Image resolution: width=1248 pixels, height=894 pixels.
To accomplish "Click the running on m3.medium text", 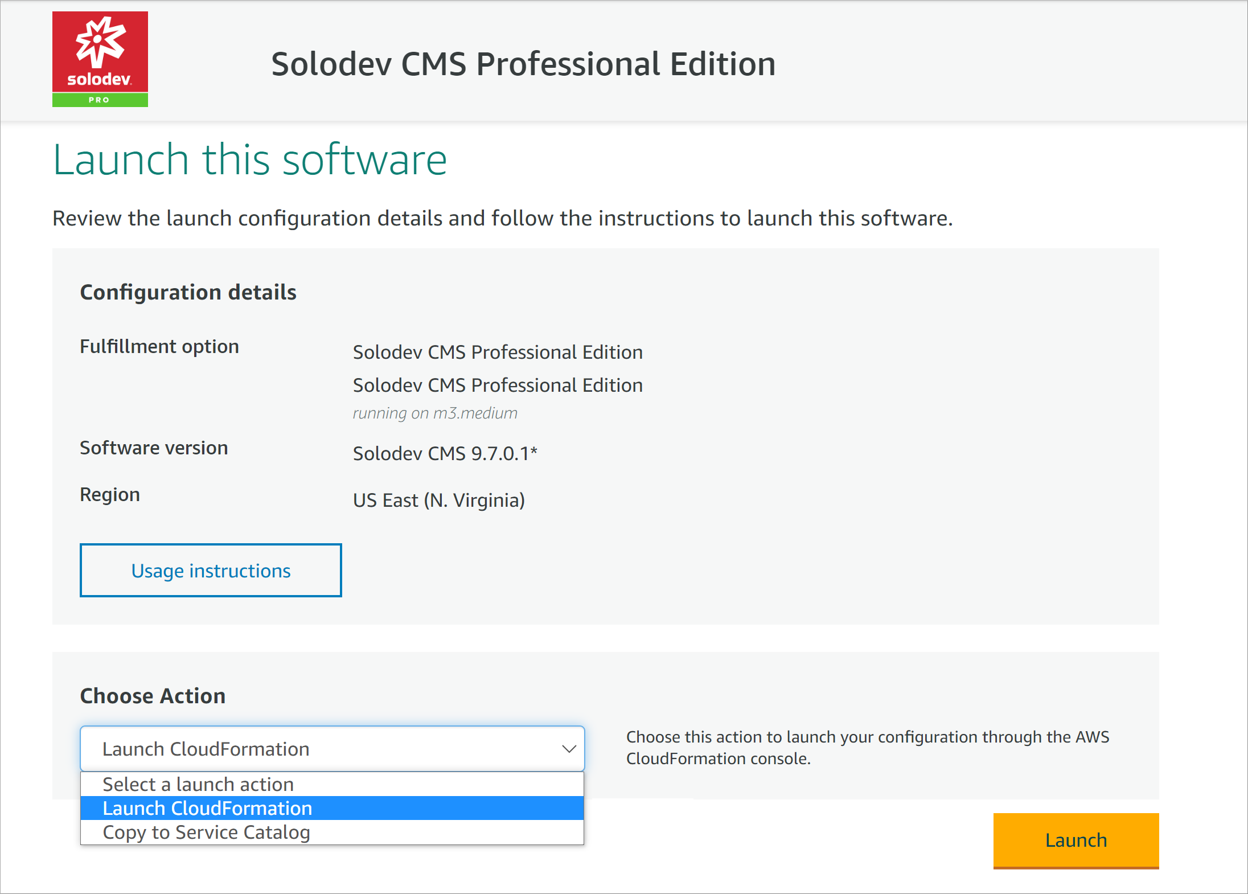I will click(x=434, y=413).
